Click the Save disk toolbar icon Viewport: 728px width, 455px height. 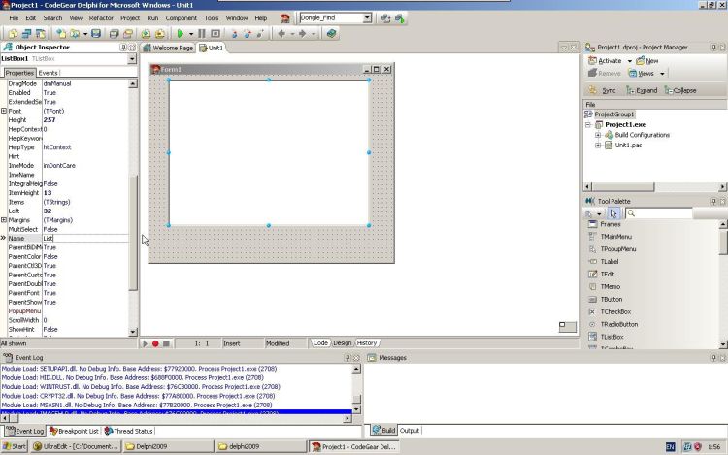point(96,33)
